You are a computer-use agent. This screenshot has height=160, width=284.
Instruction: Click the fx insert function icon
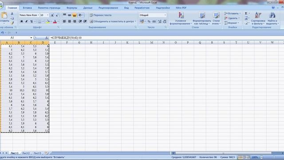47,38
